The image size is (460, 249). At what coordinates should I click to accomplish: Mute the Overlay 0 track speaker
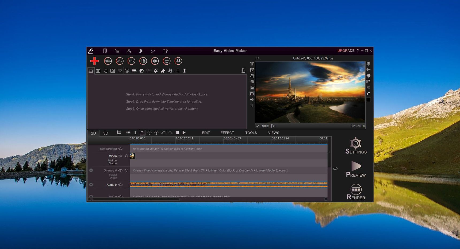click(x=126, y=170)
